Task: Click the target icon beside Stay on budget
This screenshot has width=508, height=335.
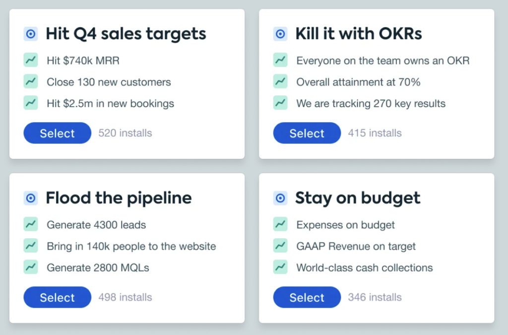Action: pos(280,198)
